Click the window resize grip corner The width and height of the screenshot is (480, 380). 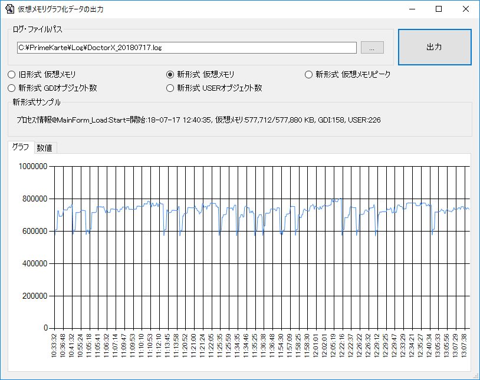[x=476, y=376]
